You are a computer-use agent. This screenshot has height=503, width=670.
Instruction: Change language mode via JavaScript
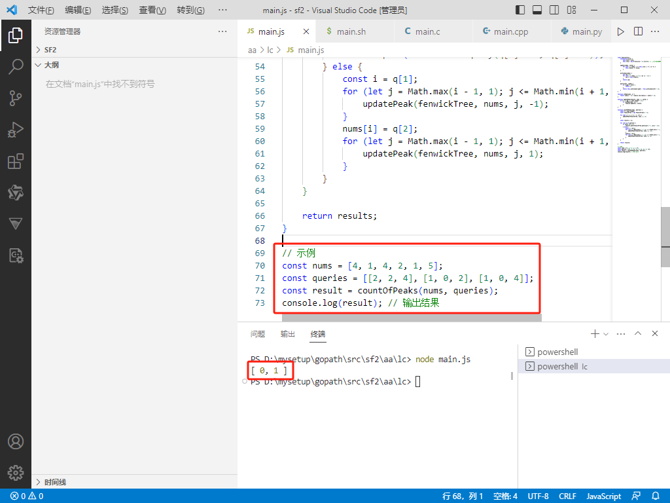point(603,496)
